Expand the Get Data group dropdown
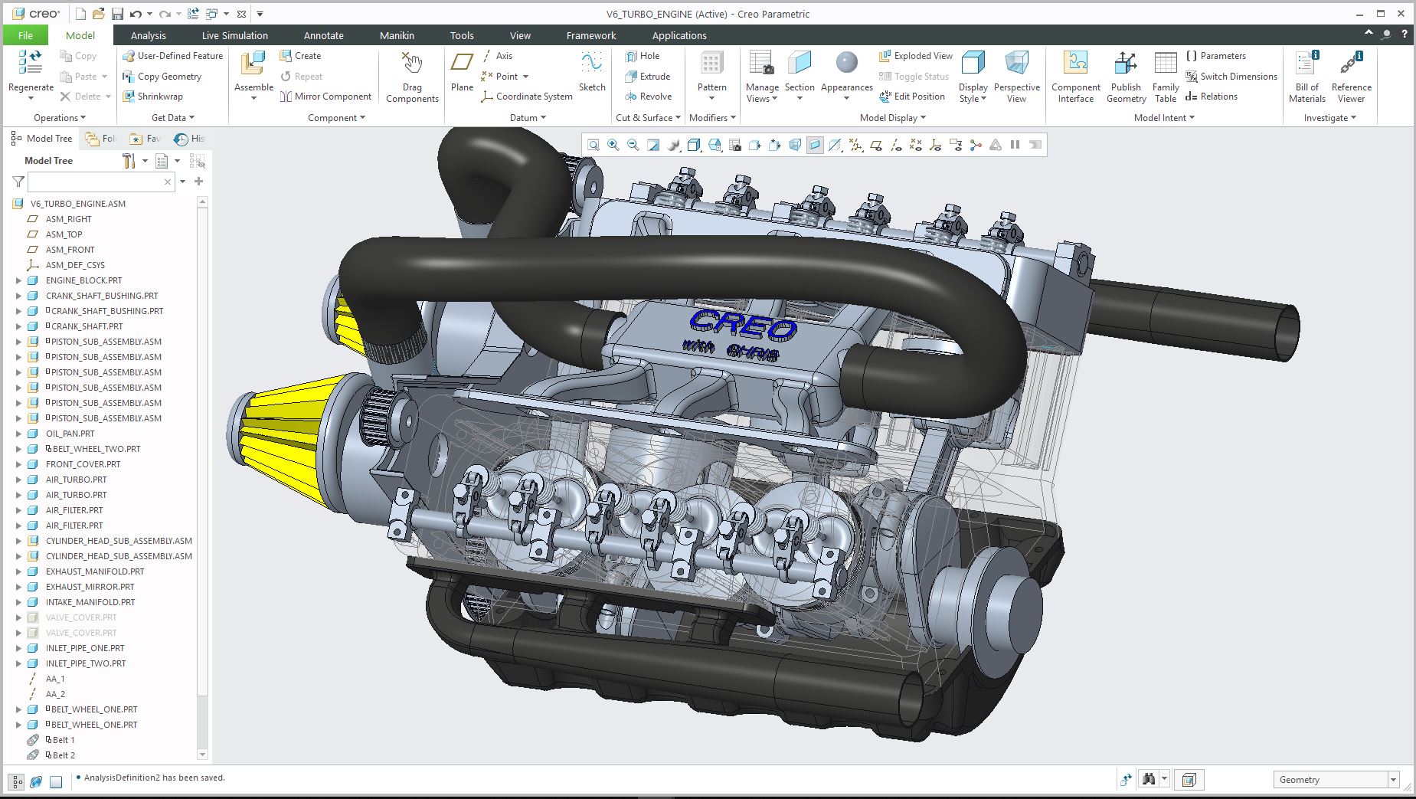1416x799 pixels. coord(173,118)
